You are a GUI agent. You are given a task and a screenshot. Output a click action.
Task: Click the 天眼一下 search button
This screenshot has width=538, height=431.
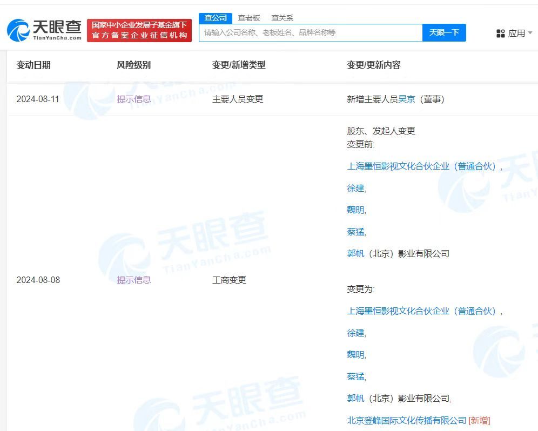pos(444,33)
